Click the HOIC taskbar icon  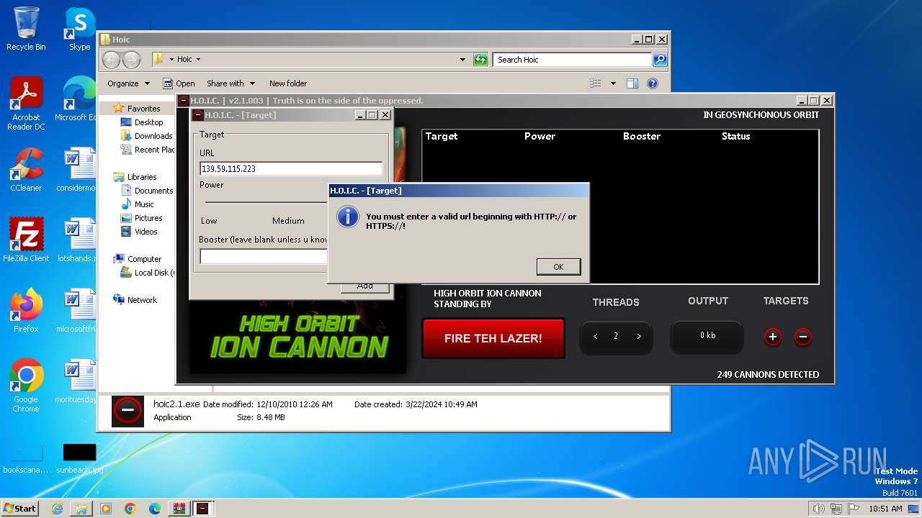pyautogui.click(x=202, y=509)
